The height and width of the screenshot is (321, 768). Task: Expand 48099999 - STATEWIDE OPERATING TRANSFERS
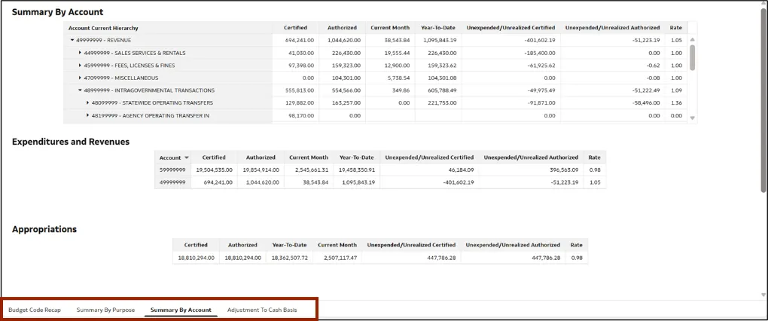tap(87, 102)
